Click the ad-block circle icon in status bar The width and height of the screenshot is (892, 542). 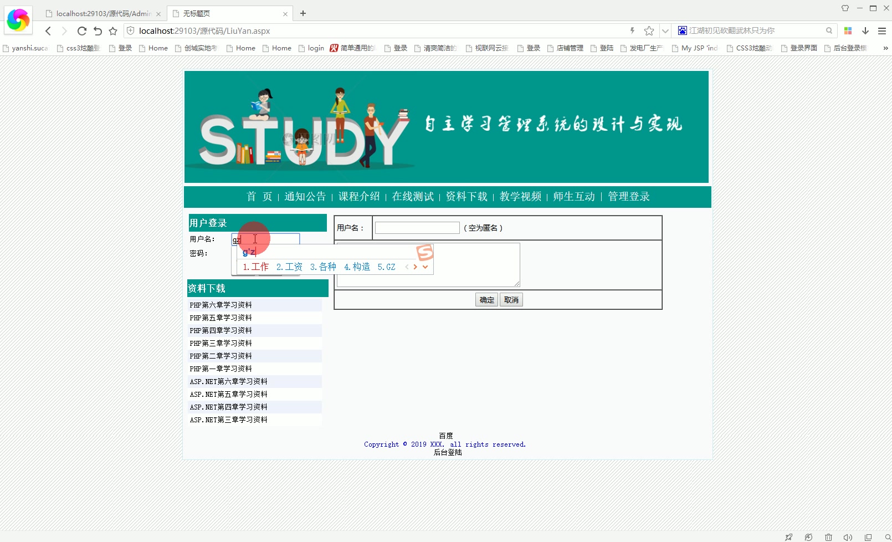(808, 537)
